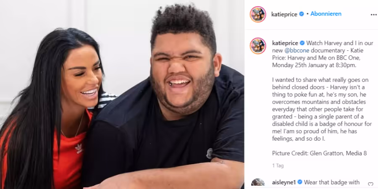Click the "1 Tag" timestamp
The image size is (378, 189).
[278, 166]
